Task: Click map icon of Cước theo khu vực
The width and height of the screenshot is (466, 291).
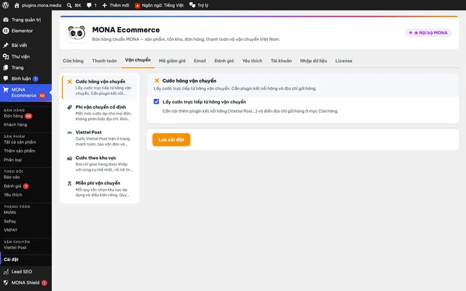Action: [69, 158]
